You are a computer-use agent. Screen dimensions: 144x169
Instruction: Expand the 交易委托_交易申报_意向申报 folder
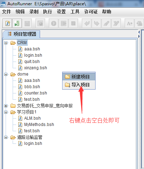pos(6,106)
